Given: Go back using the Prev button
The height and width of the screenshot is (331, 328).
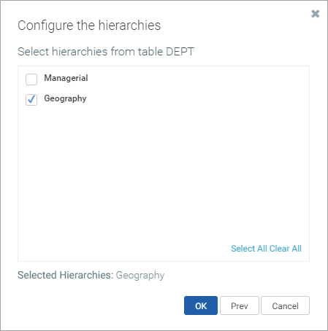Looking at the screenshot, I should click(x=240, y=305).
